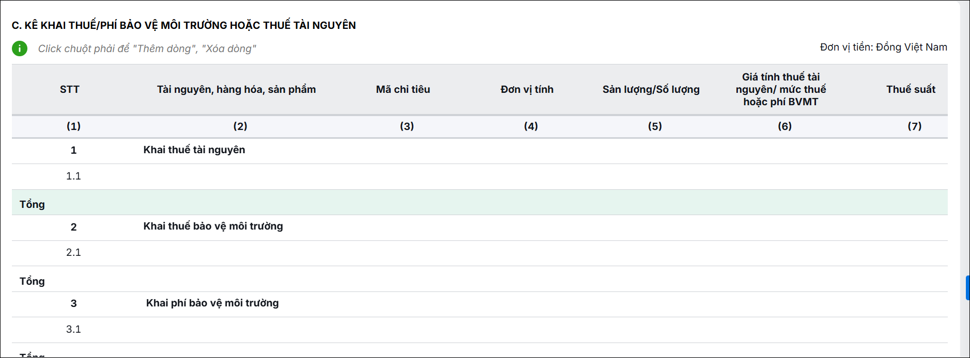Click the 'Đơn vị tính' column header
This screenshot has width=970, height=358.
pos(527,89)
